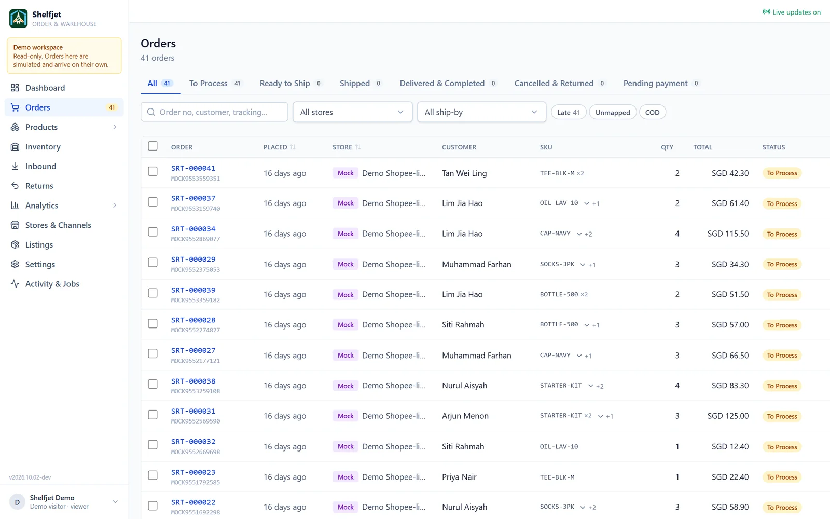Expand the Analytics submenu chevron

(115, 206)
